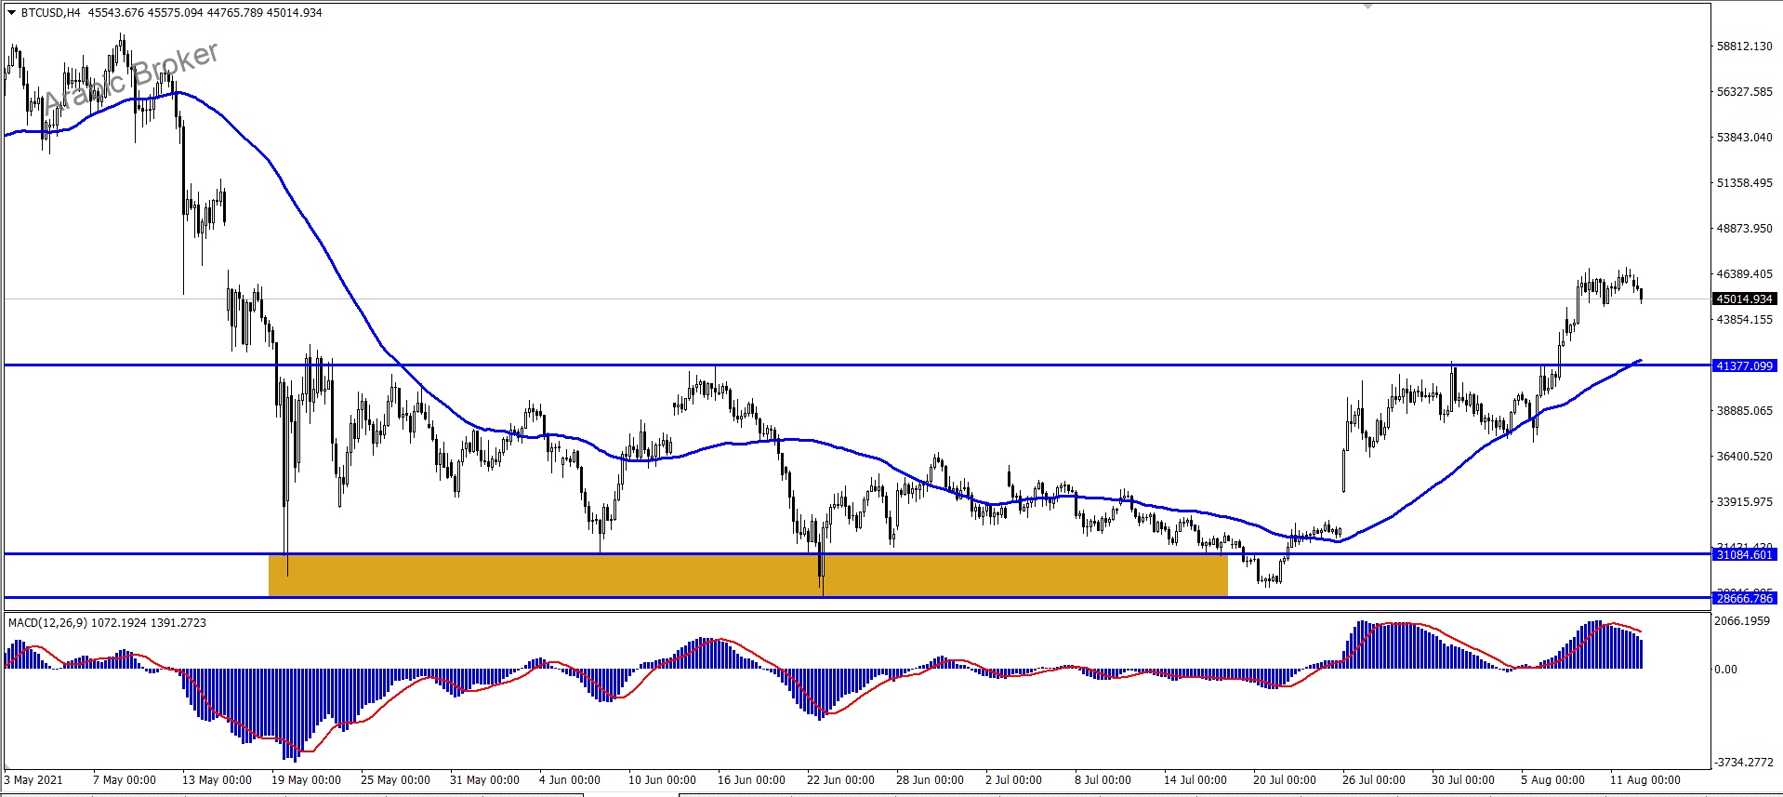The image size is (1783, 797).
Task: Click the OHLC values beginning 45543.676
Action: tap(205, 13)
